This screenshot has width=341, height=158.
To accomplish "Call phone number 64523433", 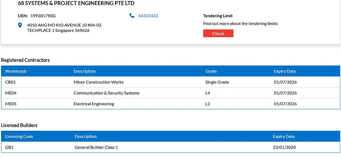I will click(148, 16).
